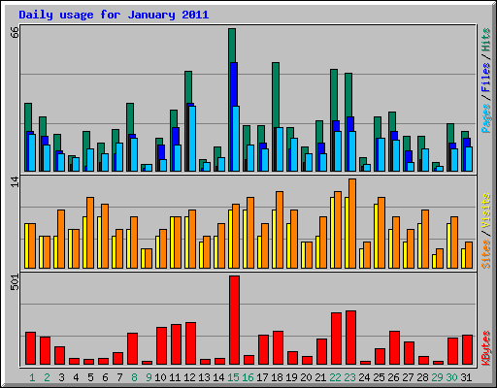Click day 8 on the x-axis
This screenshot has height=388, width=497.
[x=134, y=377]
